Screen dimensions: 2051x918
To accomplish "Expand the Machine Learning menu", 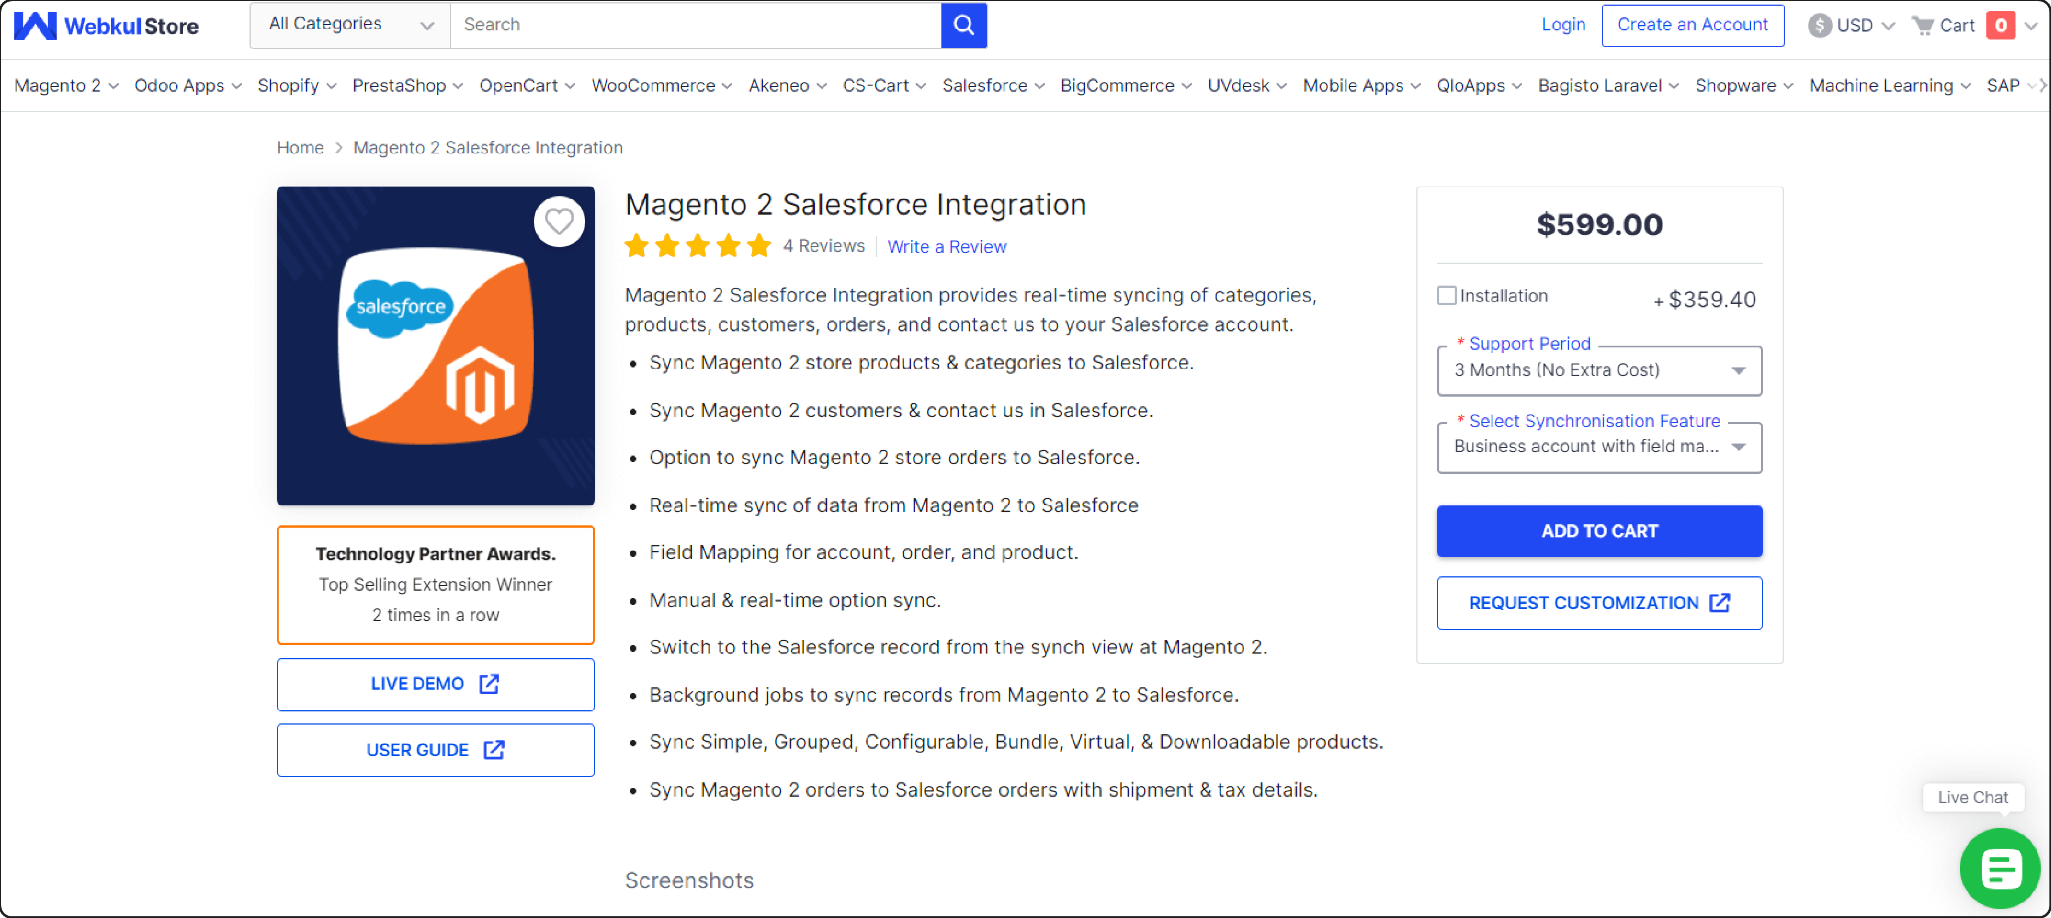I will coord(1890,86).
